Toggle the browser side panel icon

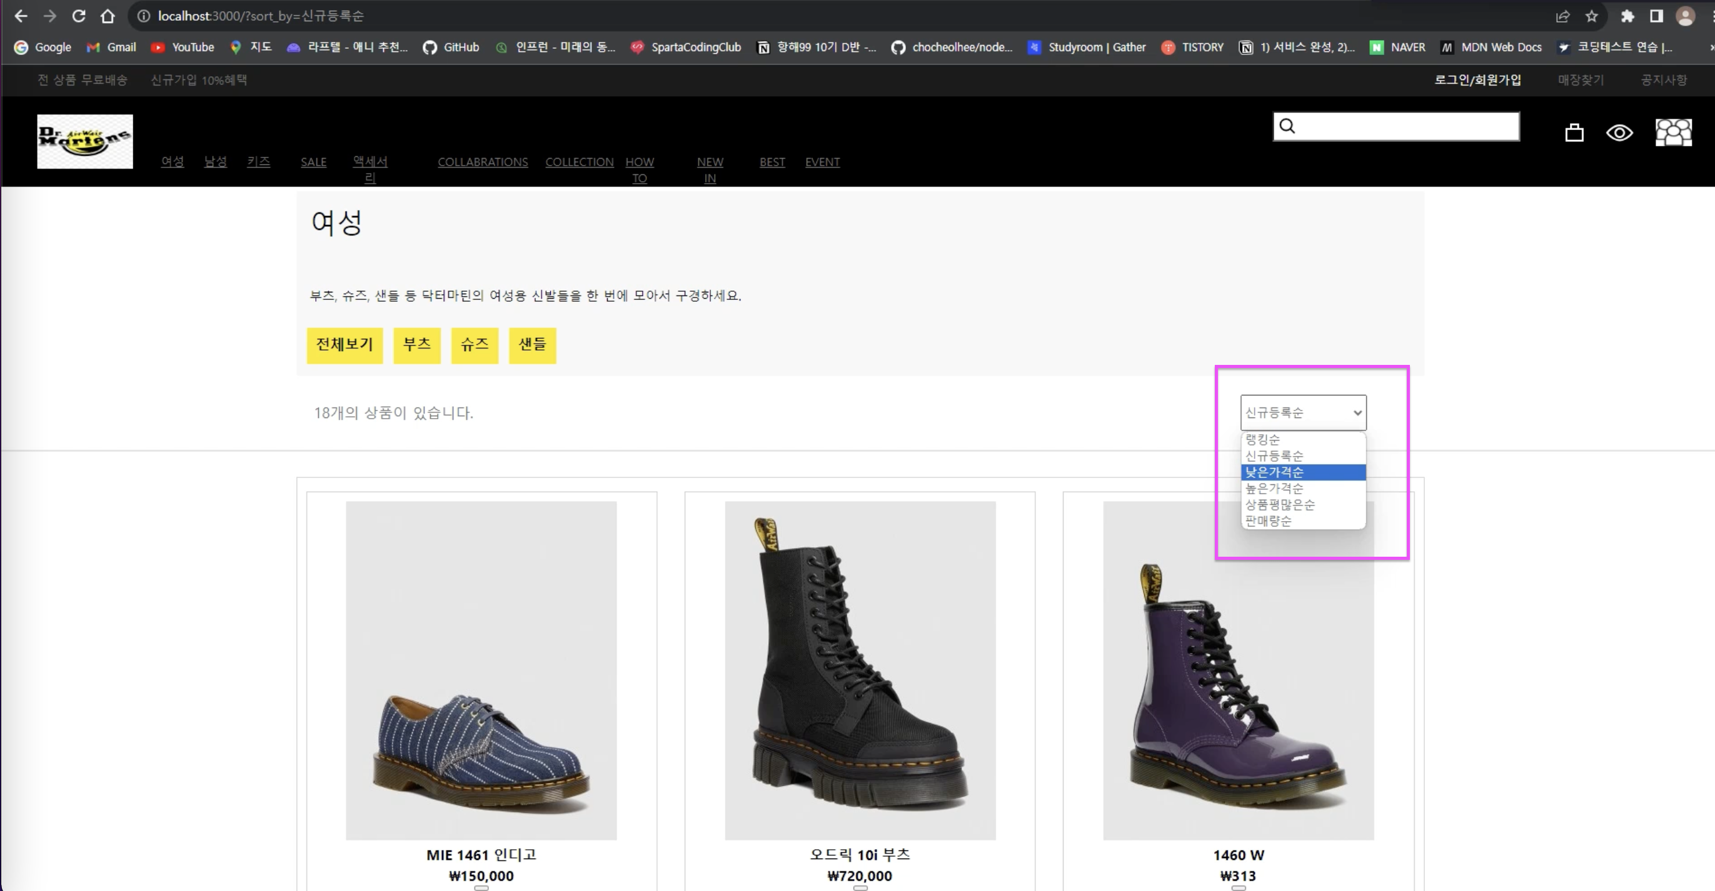click(1656, 16)
